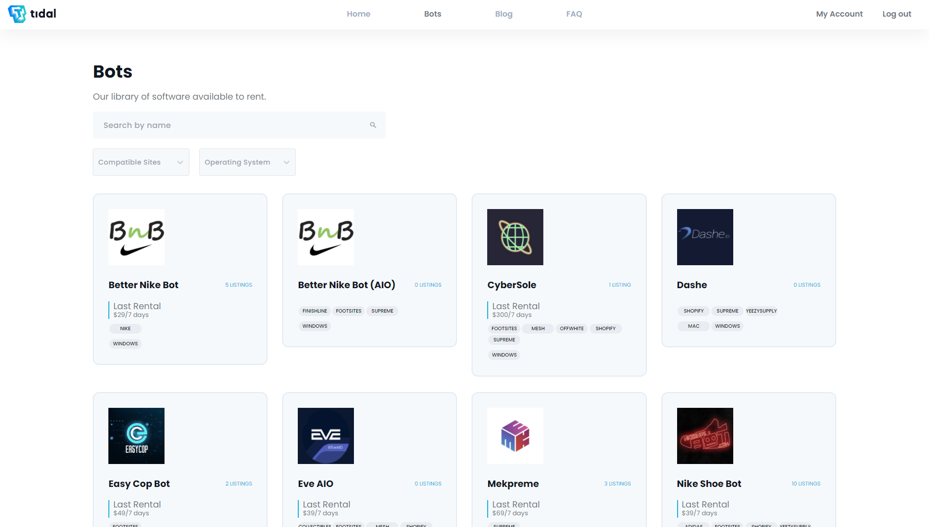Click the Nike Shoe Bot neon logo
The height and width of the screenshot is (527, 929).
coord(704,436)
